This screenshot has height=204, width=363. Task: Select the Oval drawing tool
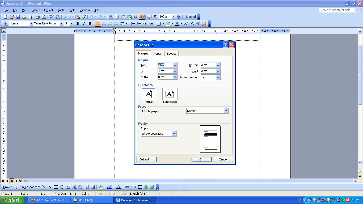[x=62, y=187]
